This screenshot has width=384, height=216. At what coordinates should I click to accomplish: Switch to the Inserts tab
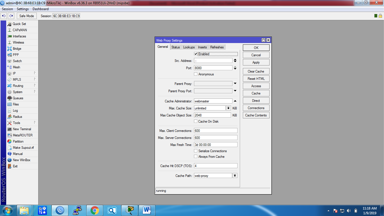[x=202, y=47]
